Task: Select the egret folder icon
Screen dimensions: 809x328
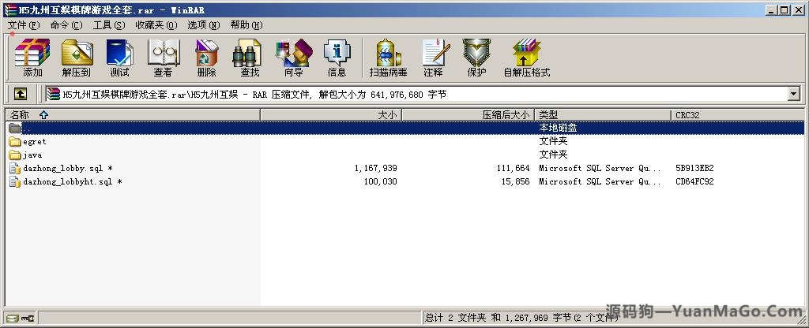Action: pyautogui.click(x=15, y=142)
